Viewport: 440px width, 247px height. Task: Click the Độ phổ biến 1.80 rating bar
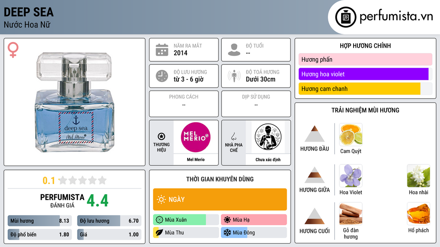click(x=40, y=235)
